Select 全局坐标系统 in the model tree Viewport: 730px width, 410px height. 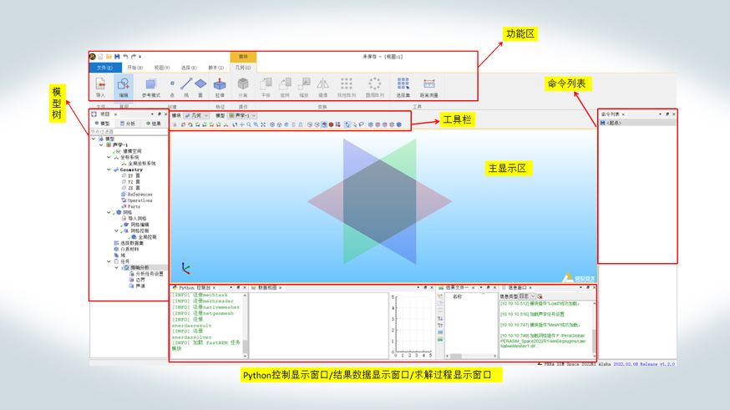(x=141, y=164)
